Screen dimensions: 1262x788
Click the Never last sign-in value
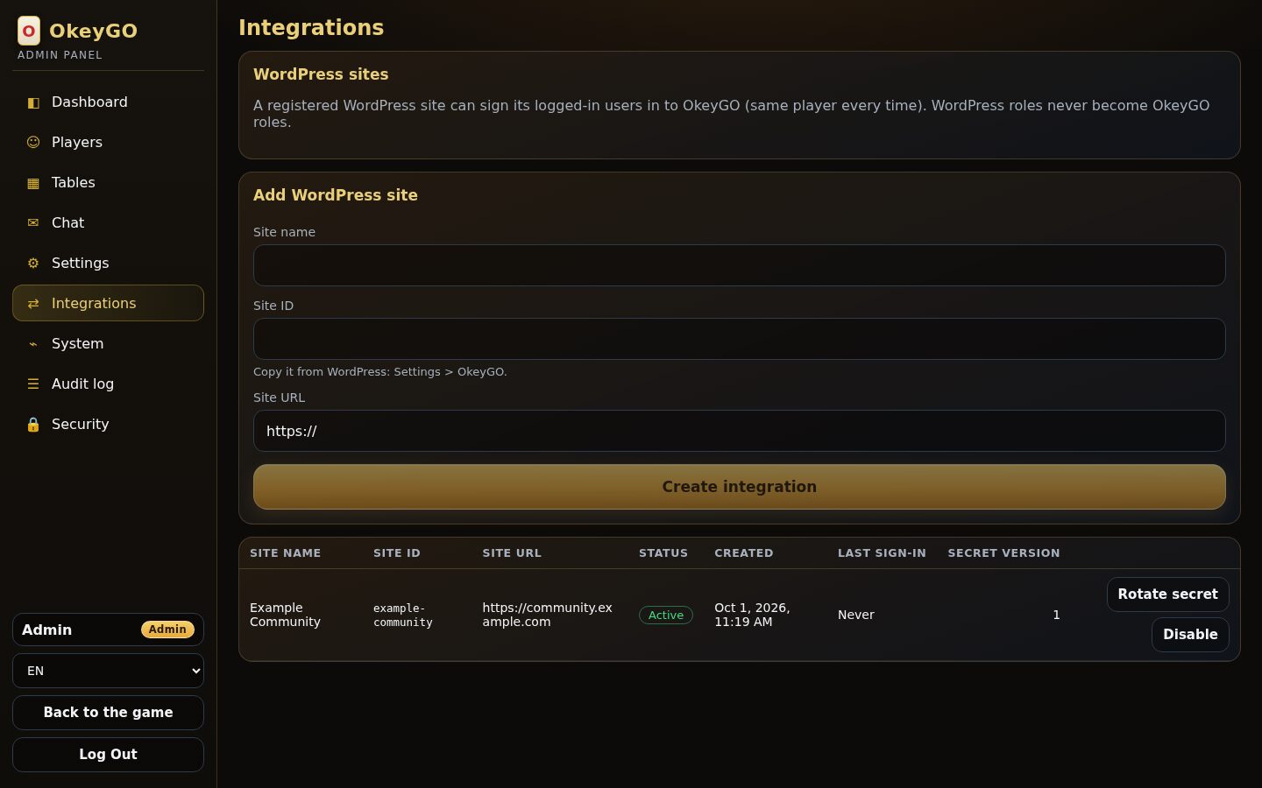pyautogui.click(x=856, y=615)
